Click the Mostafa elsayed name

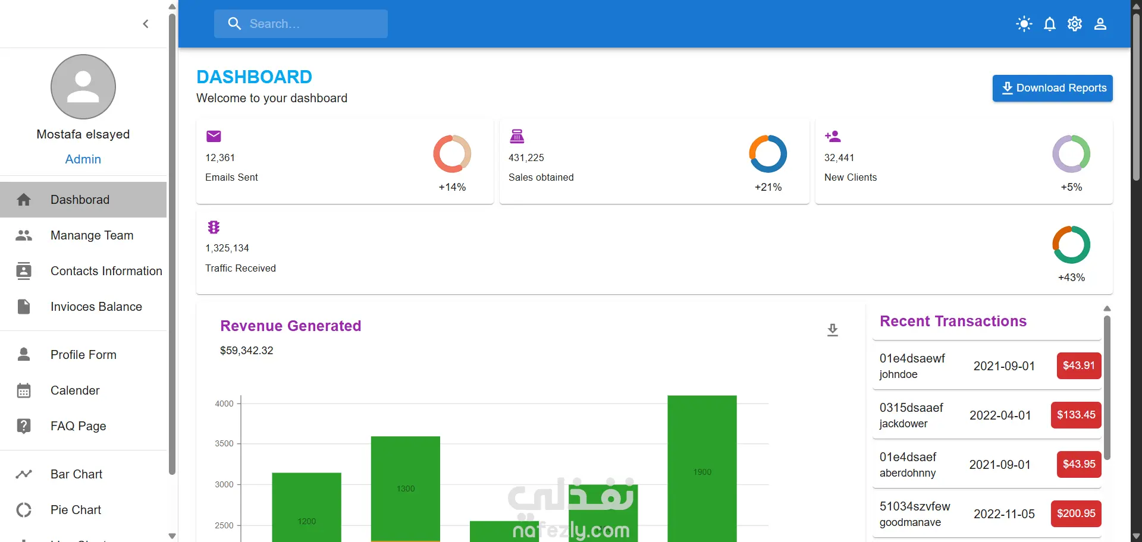point(83,134)
